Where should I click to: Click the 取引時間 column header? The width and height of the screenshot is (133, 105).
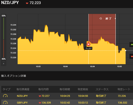pyautogui.click(x=65, y=89)
